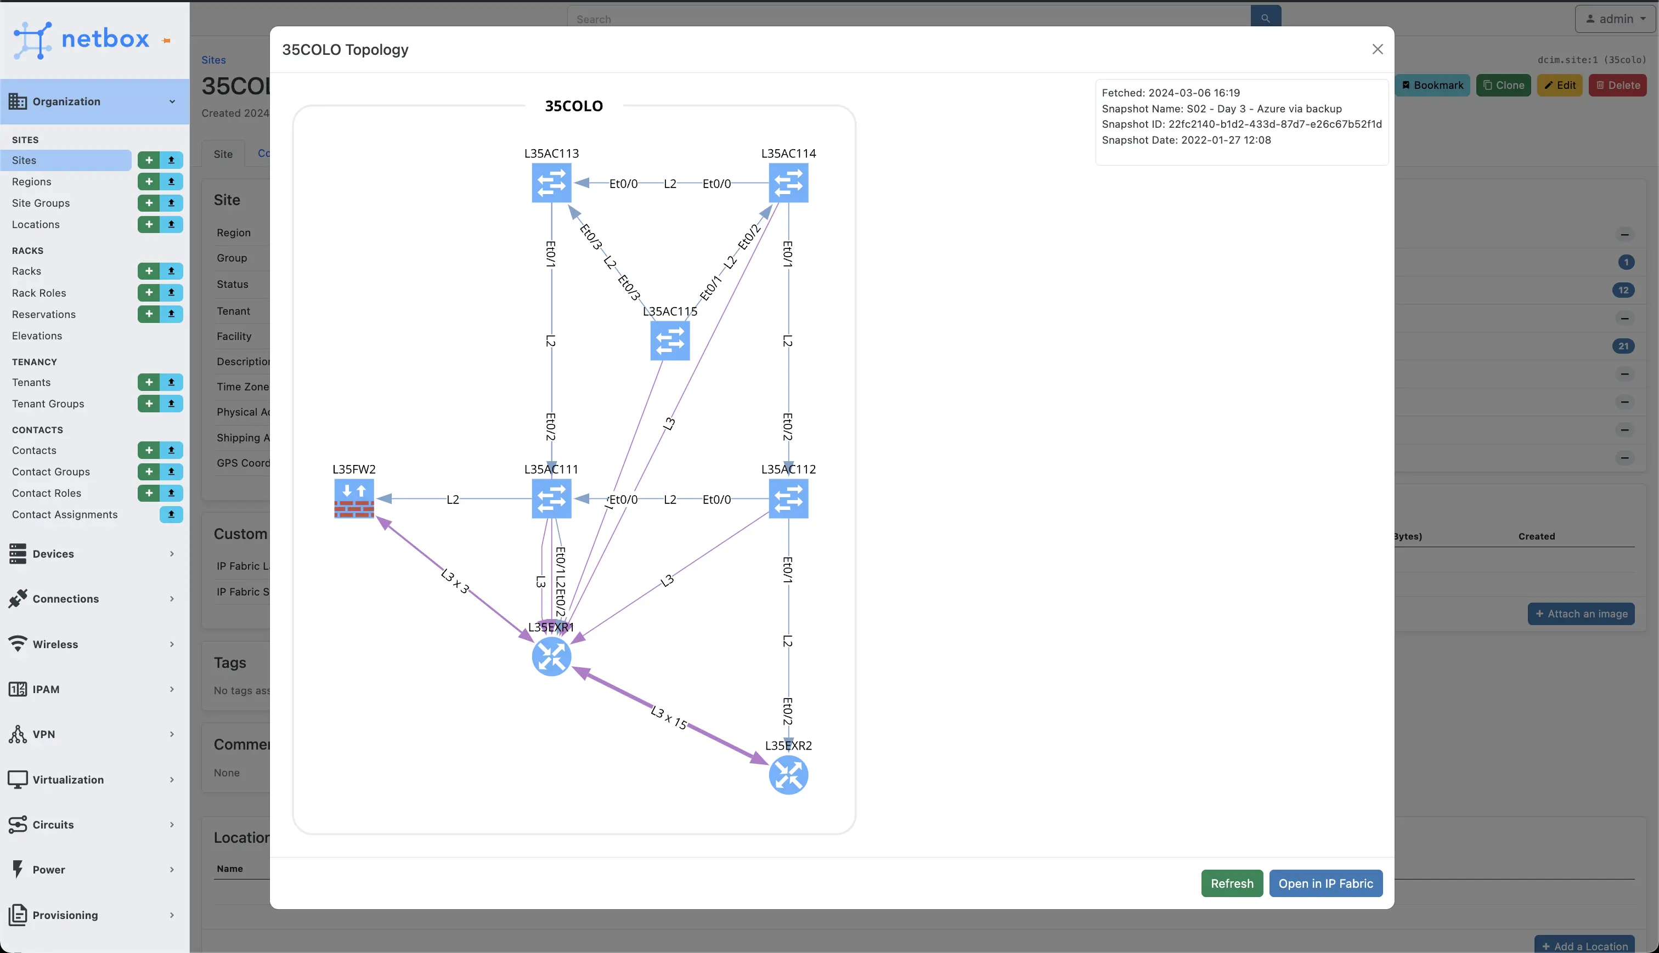1659x953 pixels.
Task: Click the import icon next to Racks
Action: 172,271
